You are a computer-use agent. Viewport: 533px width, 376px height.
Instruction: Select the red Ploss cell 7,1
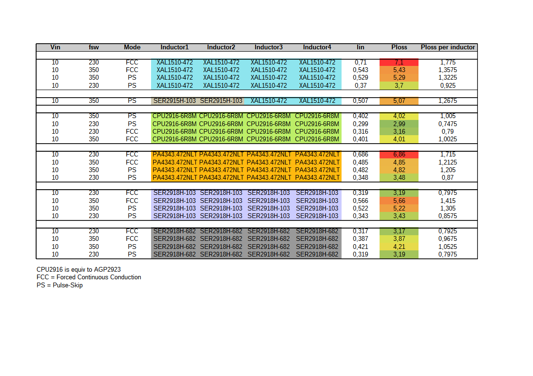pyautogui.click(x=399, y=63)
